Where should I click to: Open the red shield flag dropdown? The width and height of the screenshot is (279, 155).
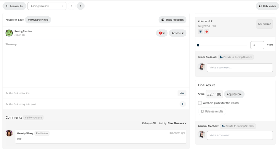(162, 33)
